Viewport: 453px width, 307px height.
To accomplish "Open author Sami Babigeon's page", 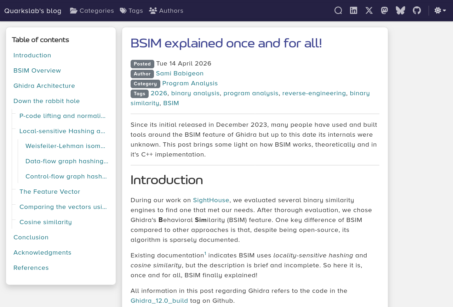I will tap(180, 73).
